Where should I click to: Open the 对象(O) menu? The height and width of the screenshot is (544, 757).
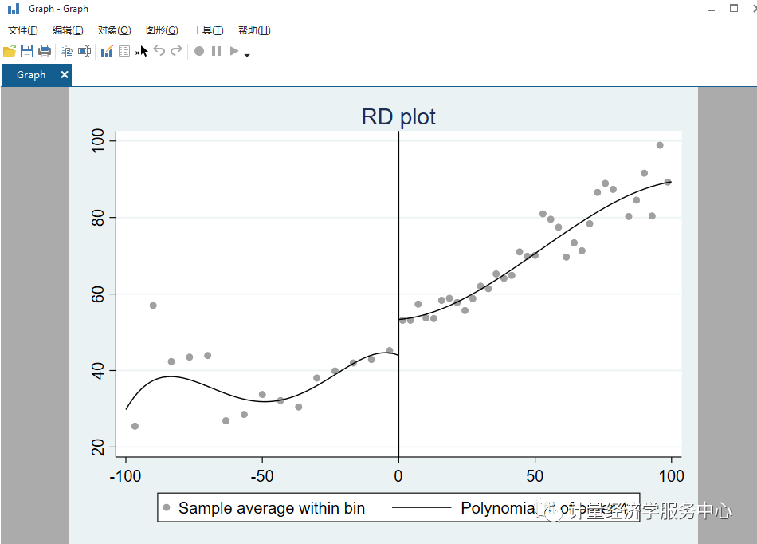[114, 30]
